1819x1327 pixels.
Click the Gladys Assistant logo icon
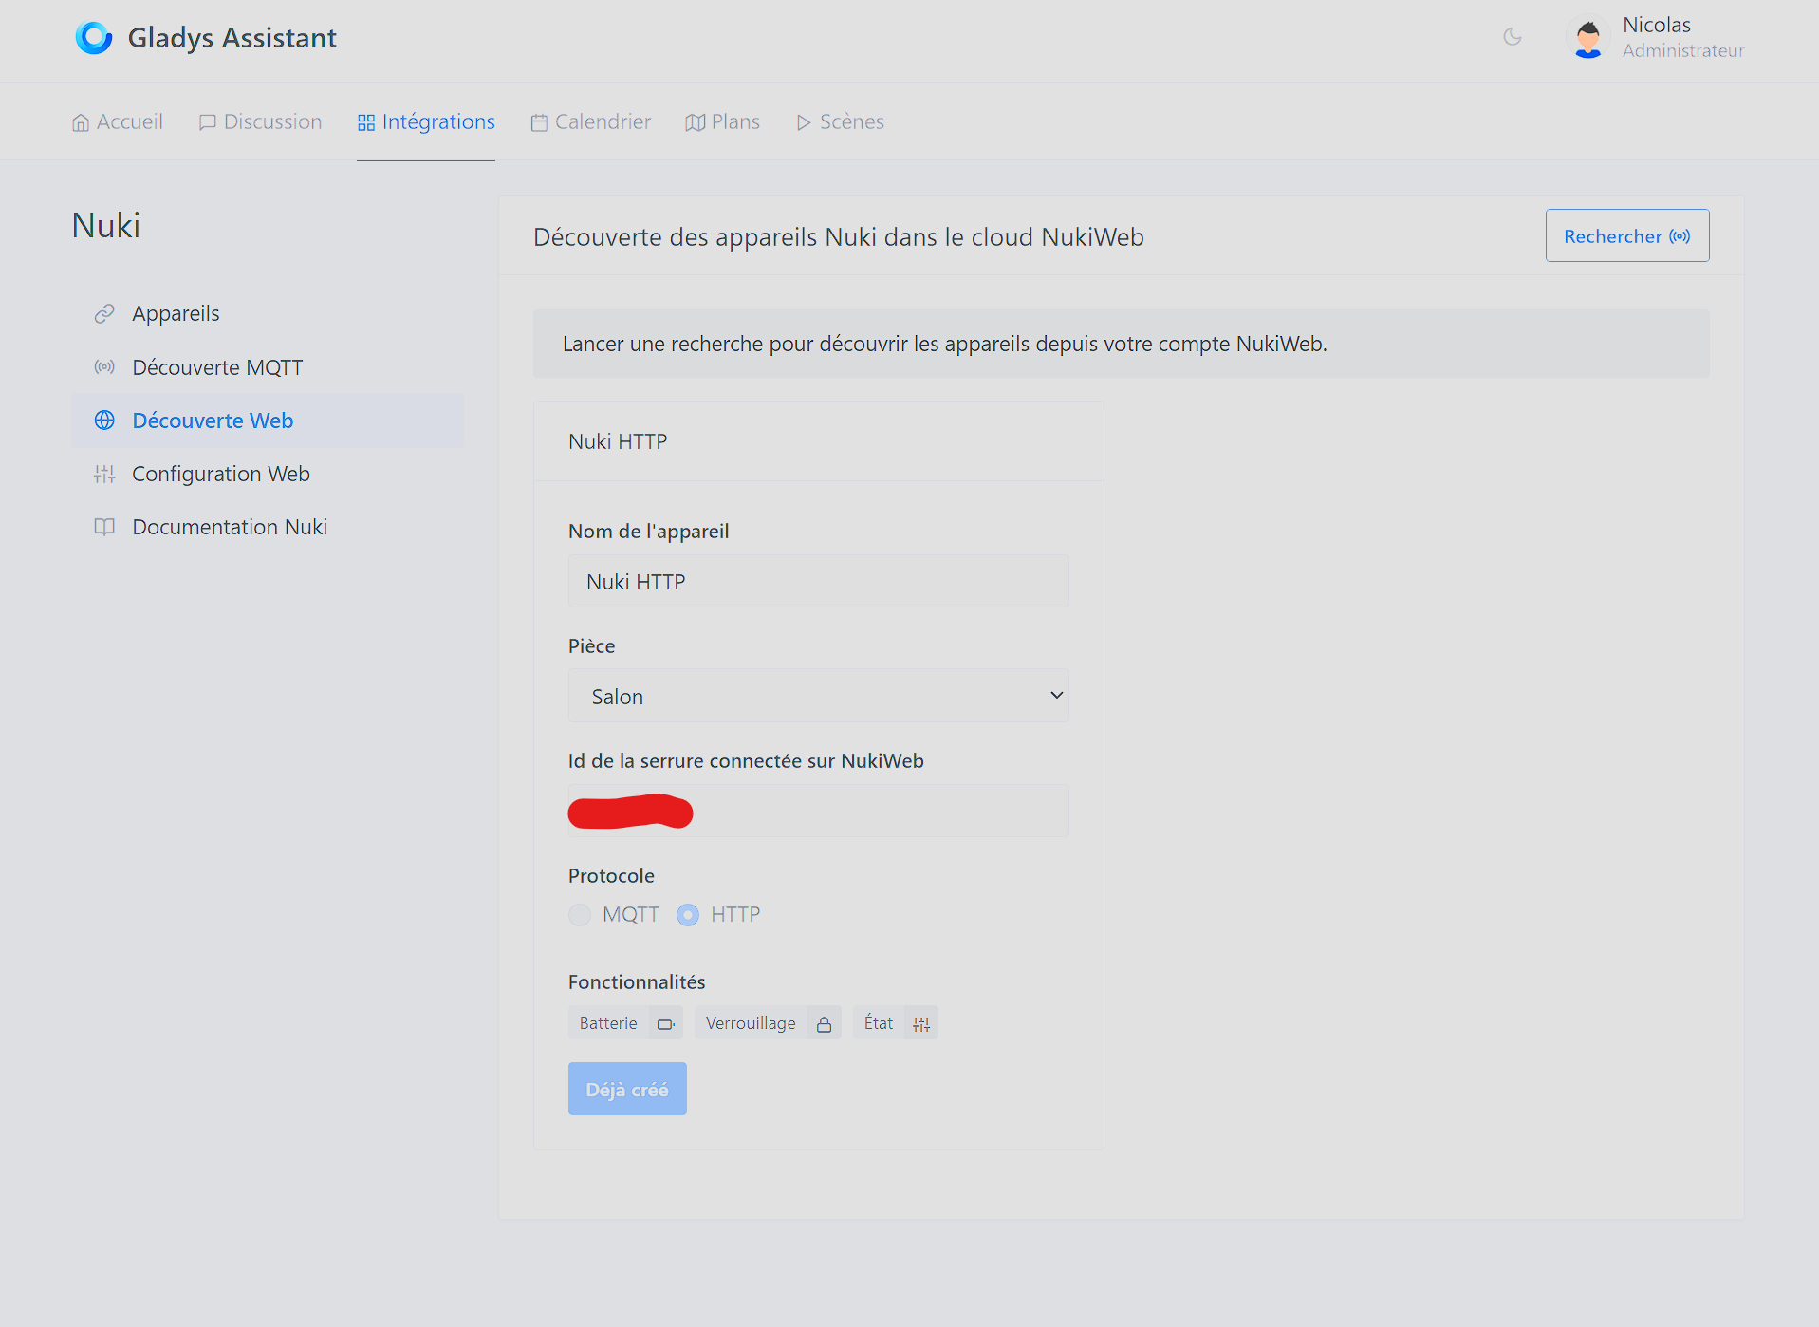[94, 38]
